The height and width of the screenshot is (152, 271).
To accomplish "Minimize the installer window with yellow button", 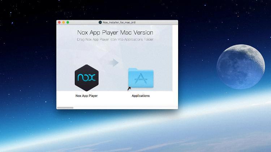I will click(64, 22).
